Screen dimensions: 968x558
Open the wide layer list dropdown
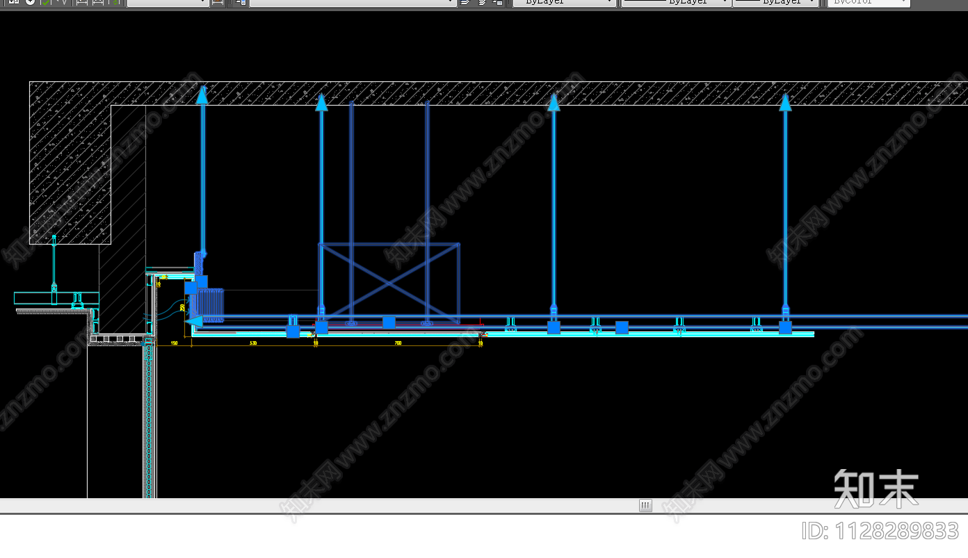[353, 3]
